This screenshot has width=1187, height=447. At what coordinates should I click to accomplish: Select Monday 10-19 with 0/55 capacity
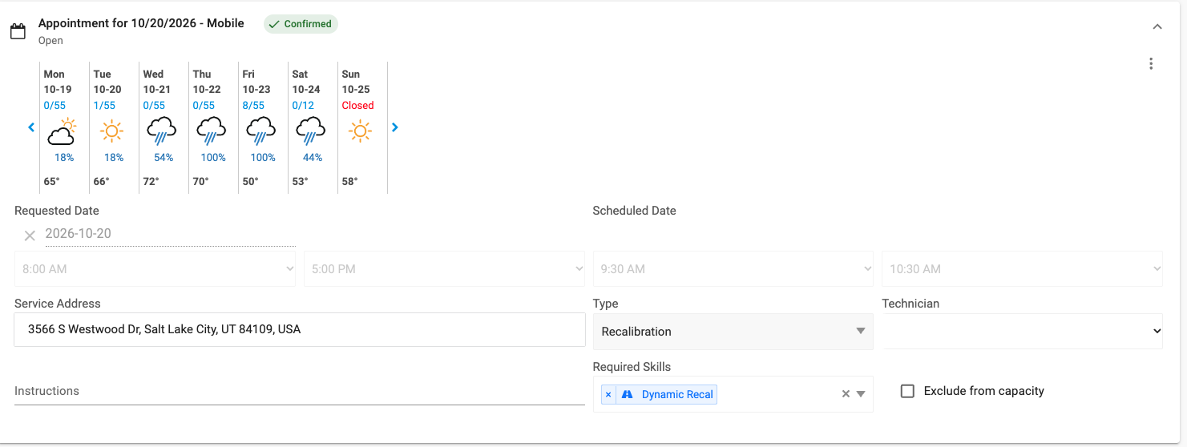[x=64, y=127]
